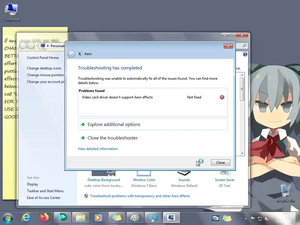The width and height of the screenshot is (300, 225).
Task: Open the green bubble app in the taskbar
Action: coord(62,218)
